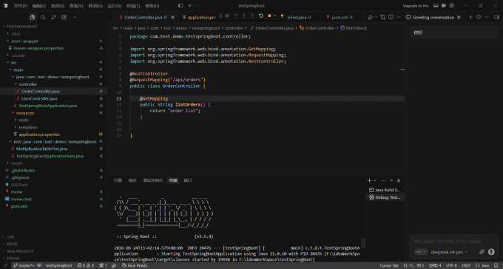Expand the JAVA PROJECTS section

click(53, 251)
